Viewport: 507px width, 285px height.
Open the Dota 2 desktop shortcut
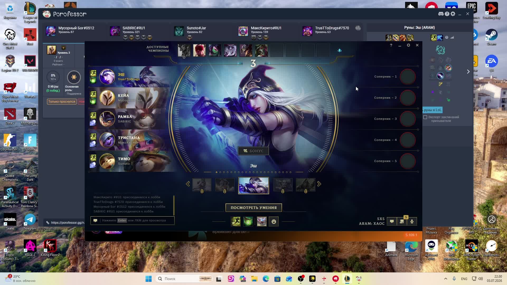coord(10,116)
